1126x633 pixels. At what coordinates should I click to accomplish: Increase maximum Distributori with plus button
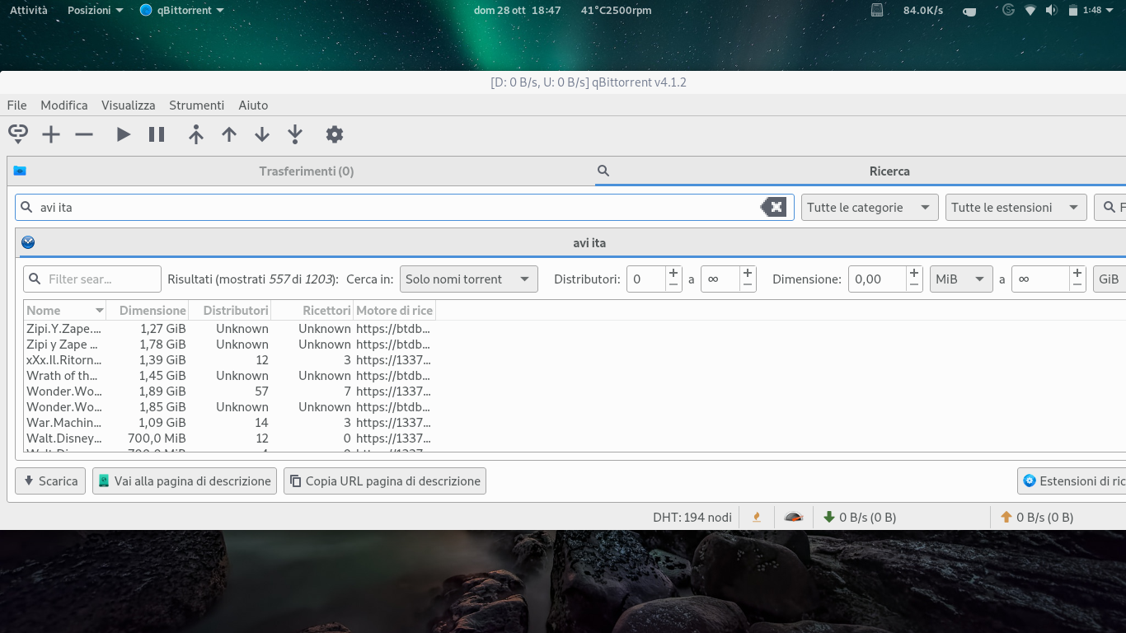tap(748, 273)
